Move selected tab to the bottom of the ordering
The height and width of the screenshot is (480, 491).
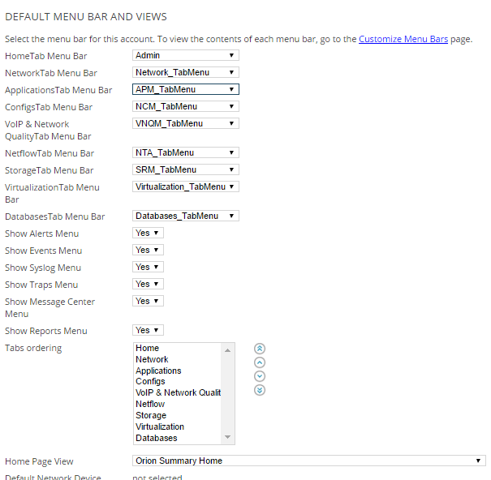259,390
